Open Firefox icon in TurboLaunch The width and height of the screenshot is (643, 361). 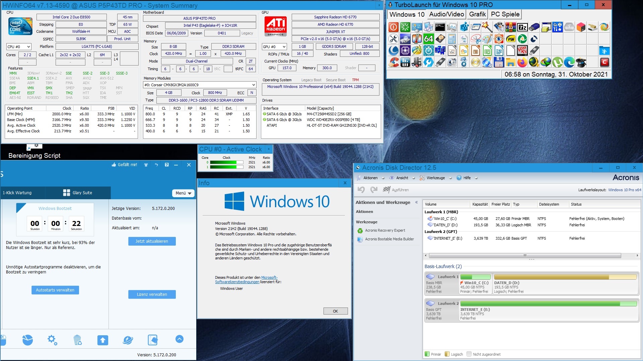click(x=522, y=62)
